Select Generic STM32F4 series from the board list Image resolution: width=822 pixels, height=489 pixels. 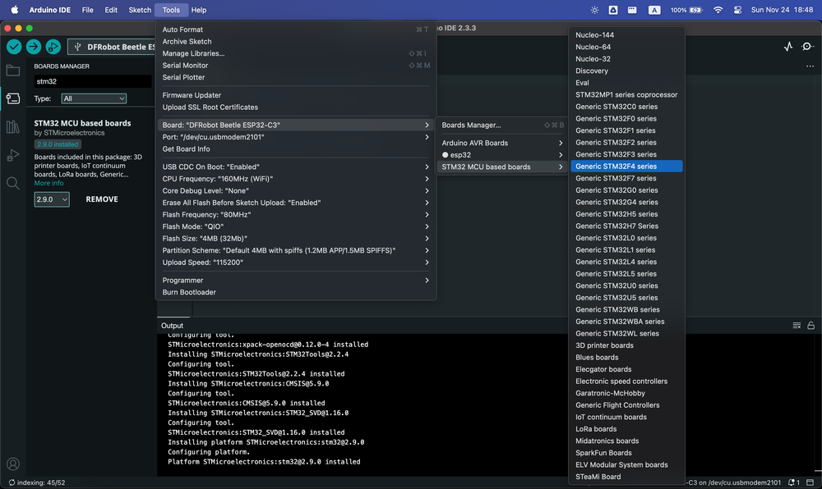pyautogui.click(x=616, y=167)
